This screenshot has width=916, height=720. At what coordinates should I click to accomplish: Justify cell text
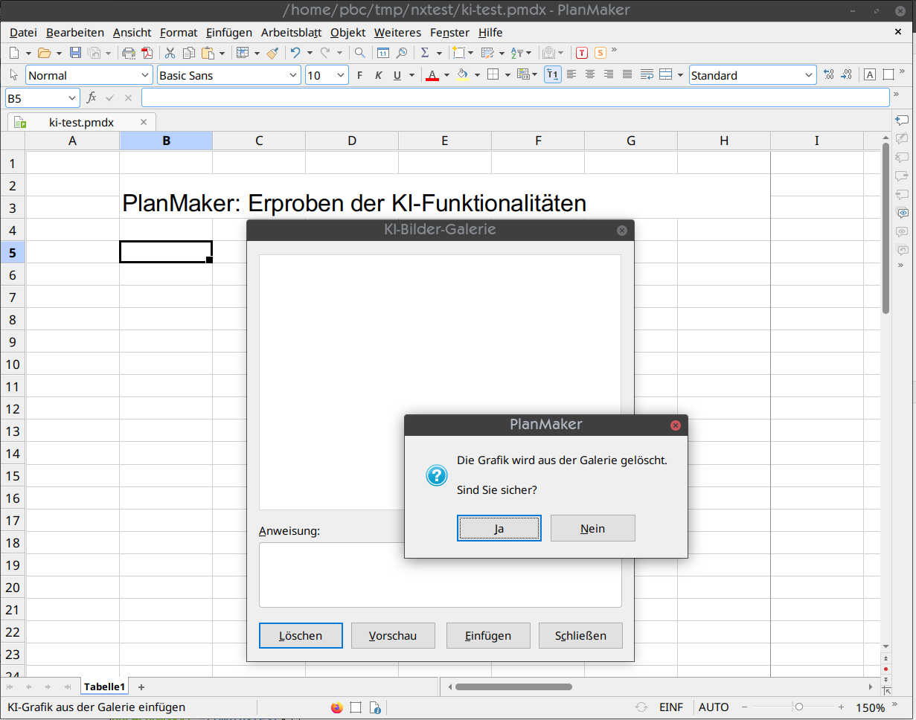click(627, 74)
